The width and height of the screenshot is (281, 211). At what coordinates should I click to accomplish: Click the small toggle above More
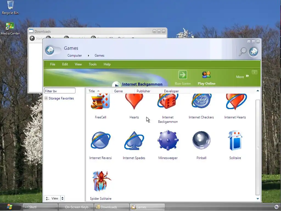254,72
